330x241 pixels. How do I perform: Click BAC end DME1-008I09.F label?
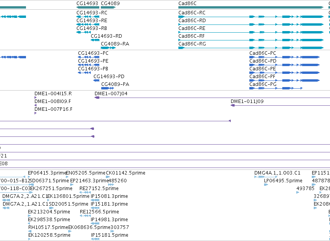53,101
